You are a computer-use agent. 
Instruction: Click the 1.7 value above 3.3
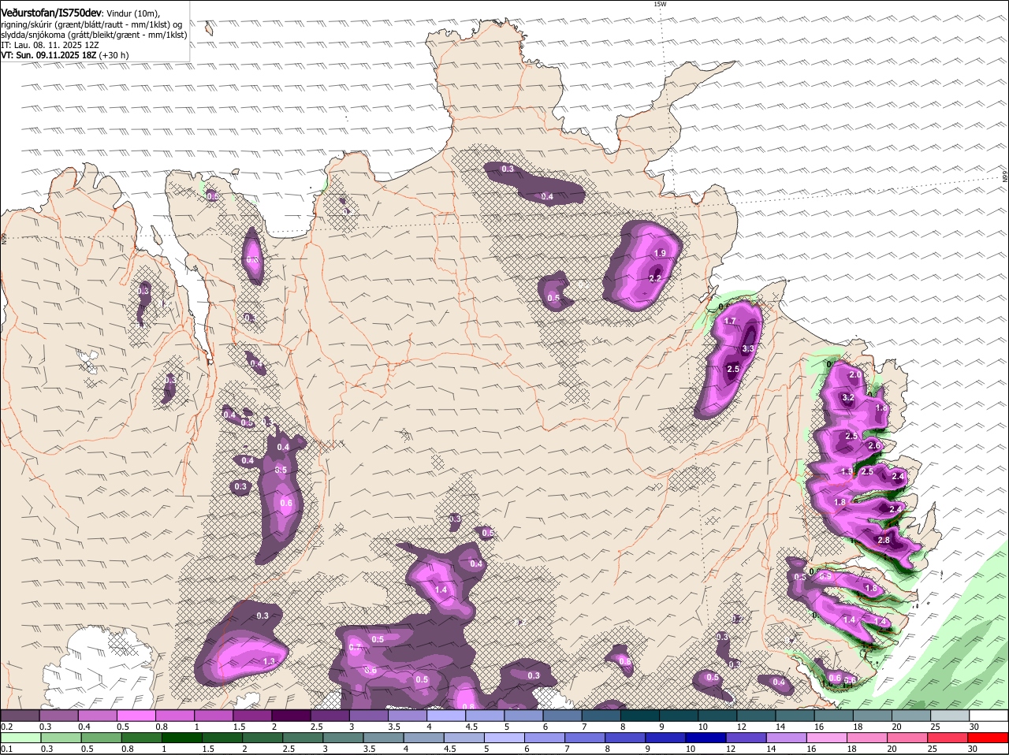point(730,322)
